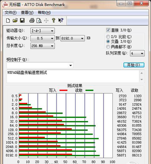Open the 帮助(H) menu
Image resolution: width=151 pixels, height=164 pixels.
[44, 13]
